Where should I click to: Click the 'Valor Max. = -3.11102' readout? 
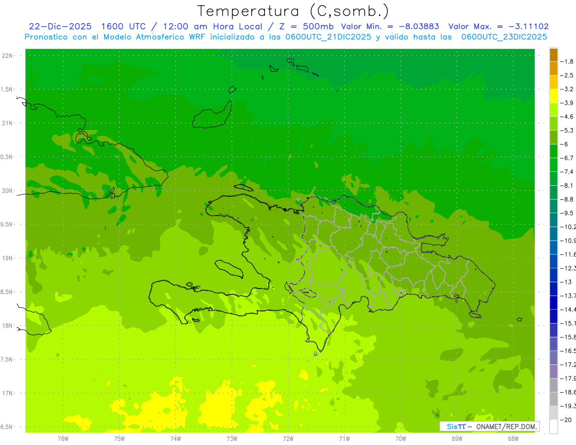pos(498,26)
